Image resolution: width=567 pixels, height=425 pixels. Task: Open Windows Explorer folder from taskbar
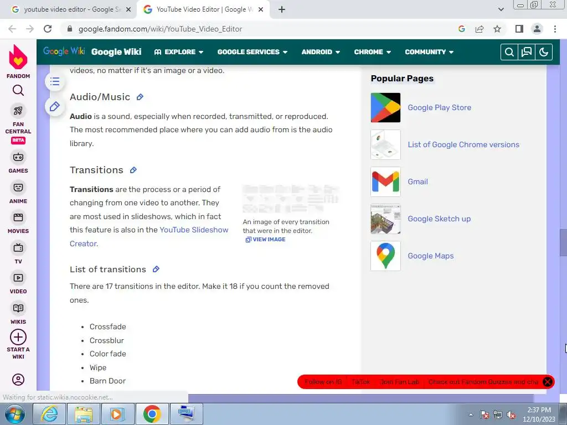coord(84,414)
